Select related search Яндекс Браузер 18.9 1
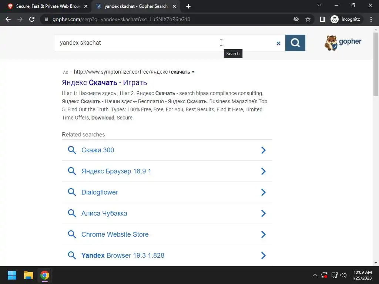This screenshot has width=379, height=284. click(167, 171)
